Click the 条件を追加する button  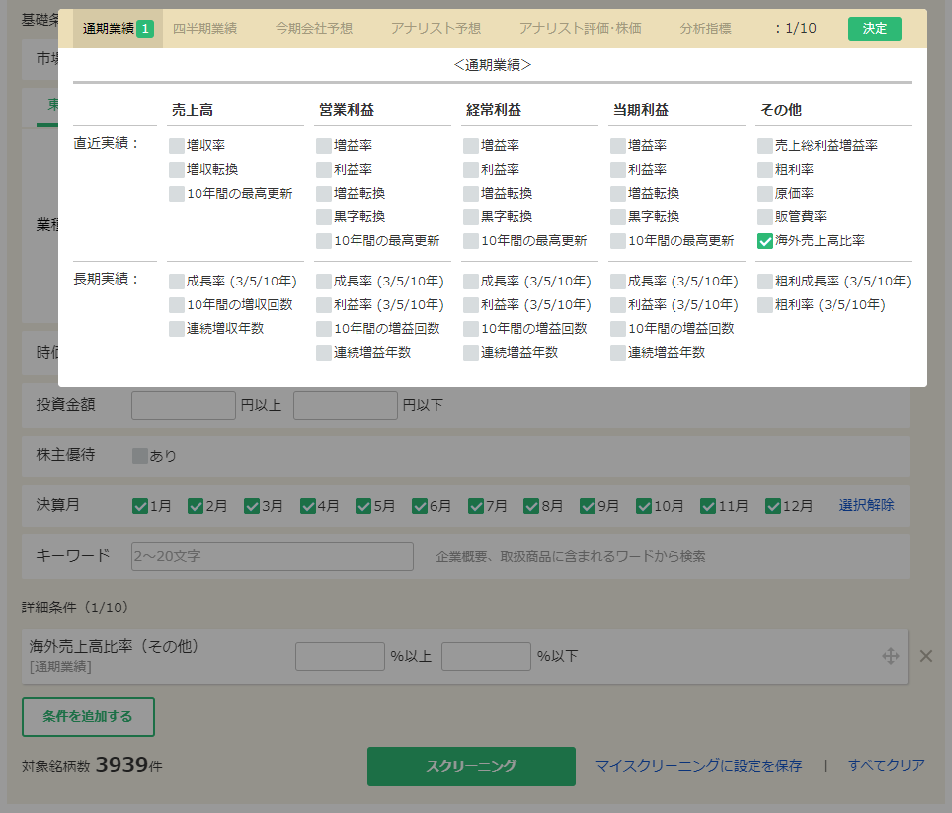pyautogui.click(x=87, y=717)
